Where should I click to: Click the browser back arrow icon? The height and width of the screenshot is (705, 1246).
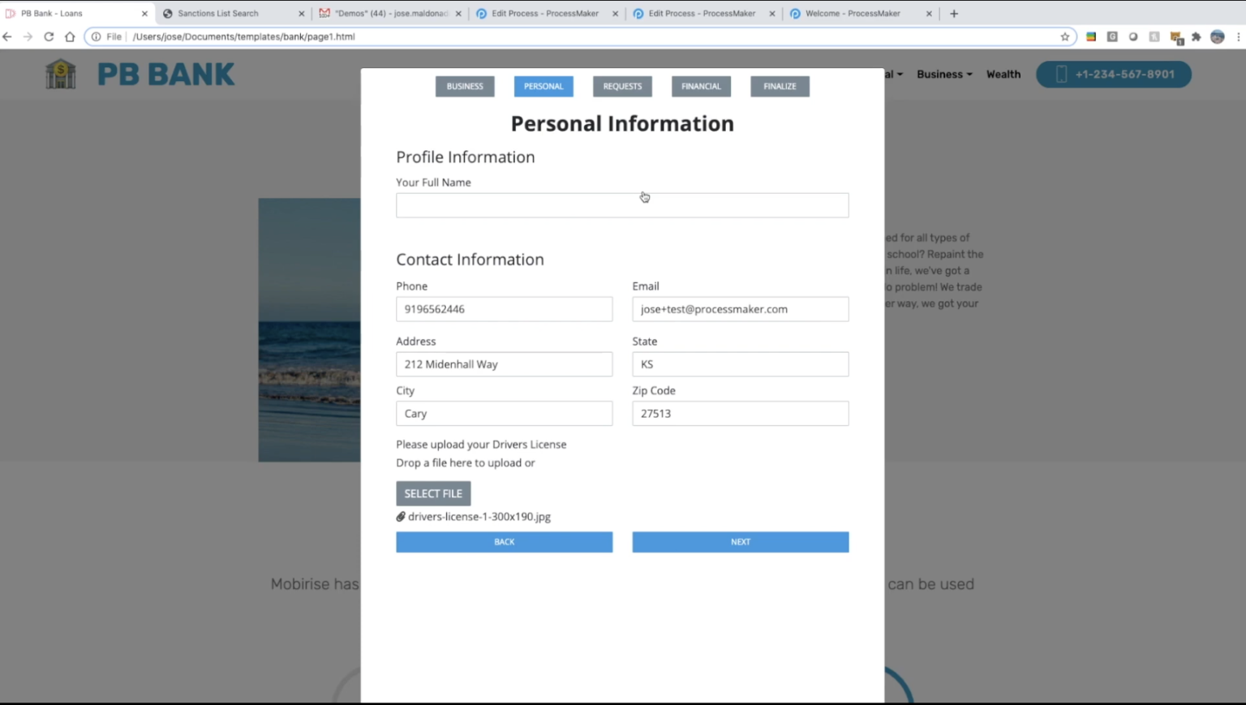pyautogui.click(x=7, y=37)
